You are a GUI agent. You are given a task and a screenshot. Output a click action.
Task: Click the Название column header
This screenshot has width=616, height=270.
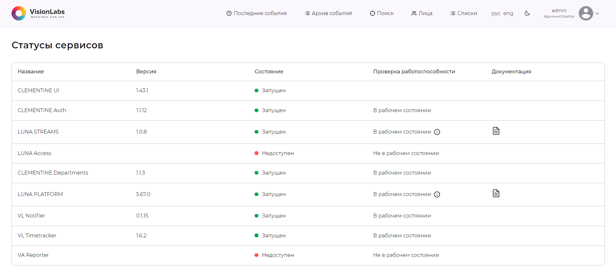31,72
